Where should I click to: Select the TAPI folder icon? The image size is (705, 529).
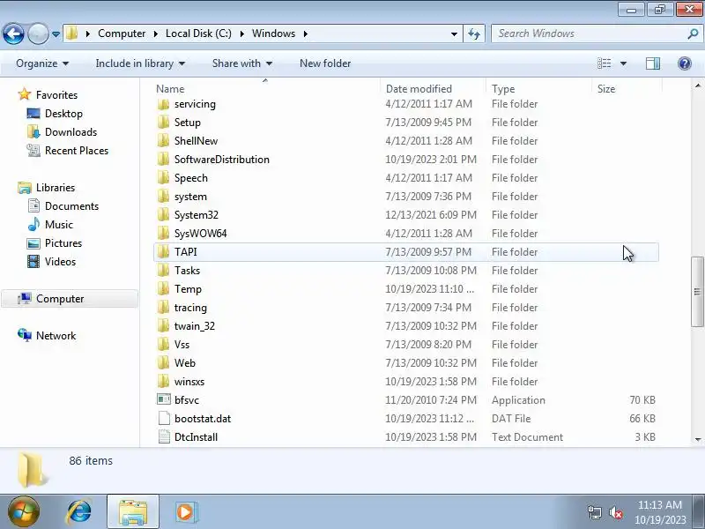164,252
